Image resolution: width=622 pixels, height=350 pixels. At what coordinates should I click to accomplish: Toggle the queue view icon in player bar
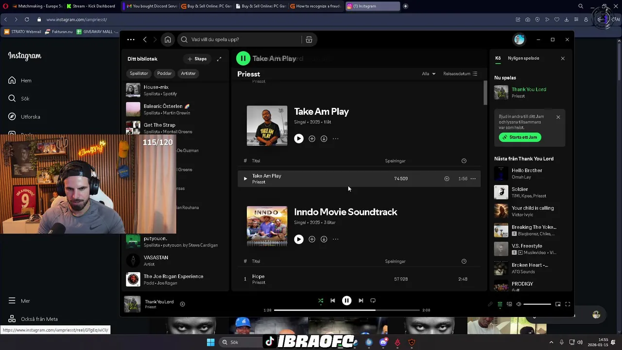click(500, 304)
